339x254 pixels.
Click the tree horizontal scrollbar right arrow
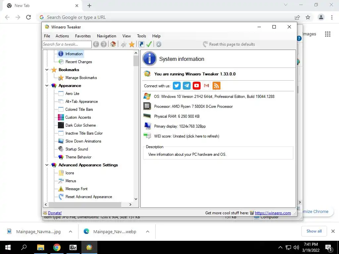coord(130,204)
